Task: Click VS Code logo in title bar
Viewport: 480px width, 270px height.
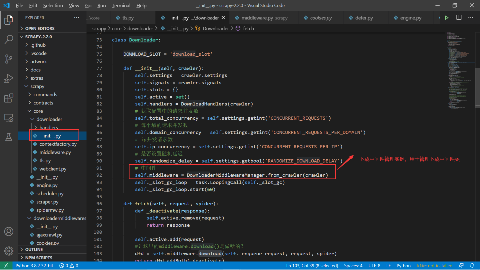Action: pos(6,5)
